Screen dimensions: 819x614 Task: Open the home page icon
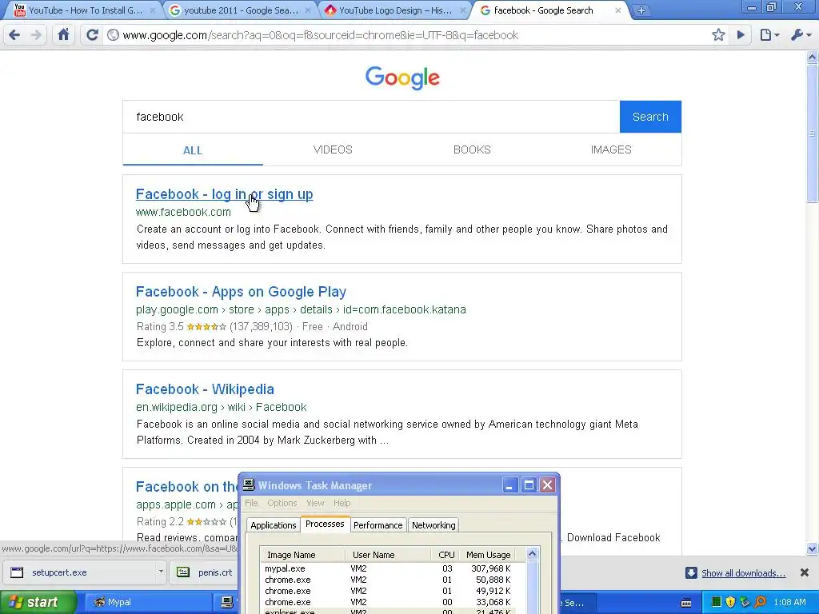click(63, 35)
